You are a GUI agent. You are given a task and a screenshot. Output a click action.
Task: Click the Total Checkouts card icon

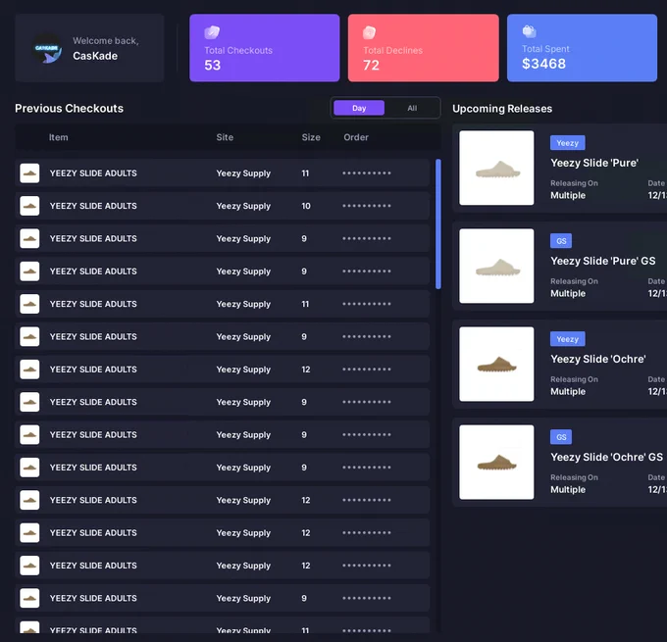pos(212,32)
